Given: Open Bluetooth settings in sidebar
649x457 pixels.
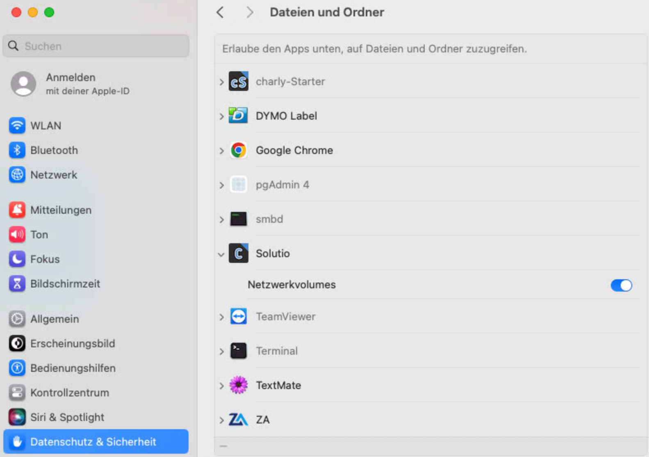Looking at the screenshot, I should click(54, 150).
